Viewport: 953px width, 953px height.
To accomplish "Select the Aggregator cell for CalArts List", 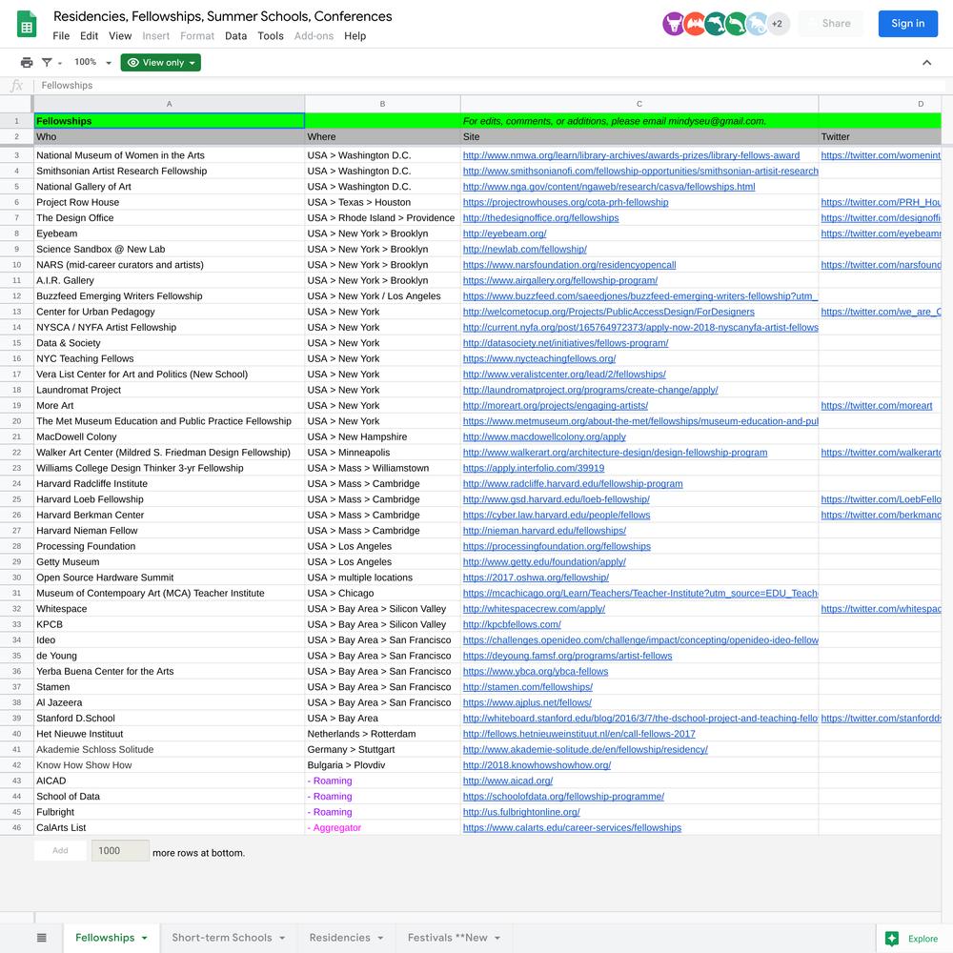I will click(382, 828).
